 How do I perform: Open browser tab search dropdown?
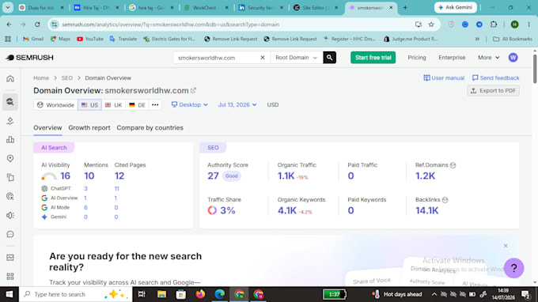(8, 8)
